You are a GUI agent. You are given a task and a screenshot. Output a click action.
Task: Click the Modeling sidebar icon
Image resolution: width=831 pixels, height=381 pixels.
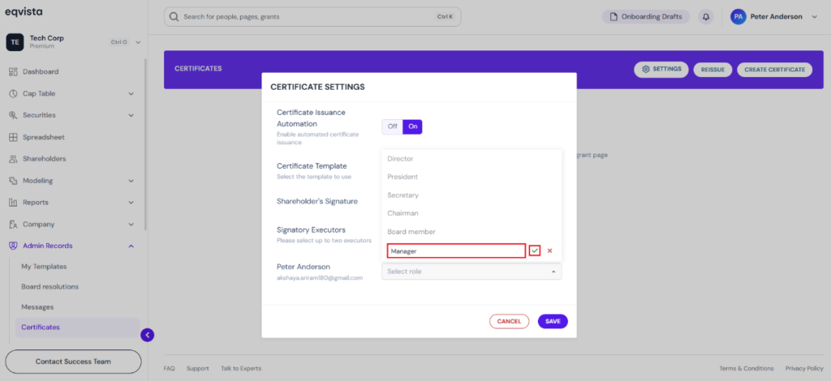(x=13, y=181)
